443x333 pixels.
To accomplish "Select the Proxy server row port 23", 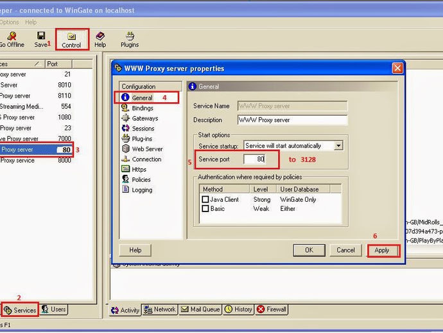I will pyautogui.click(x=36, y=128).
